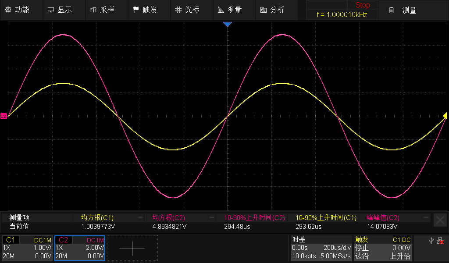This screenshot has height=263, width=449.
Task: Add a new channel with plus box
Action: 132,248
